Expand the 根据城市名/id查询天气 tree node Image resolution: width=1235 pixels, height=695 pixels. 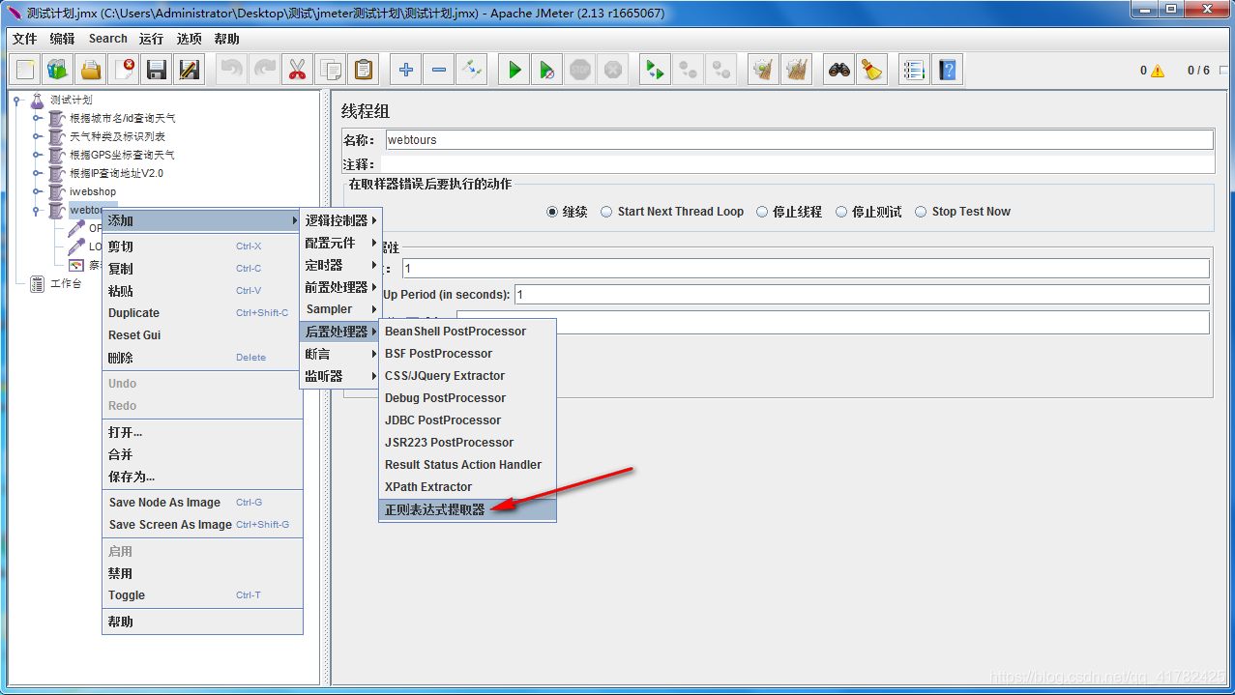[x=38, y=118]
